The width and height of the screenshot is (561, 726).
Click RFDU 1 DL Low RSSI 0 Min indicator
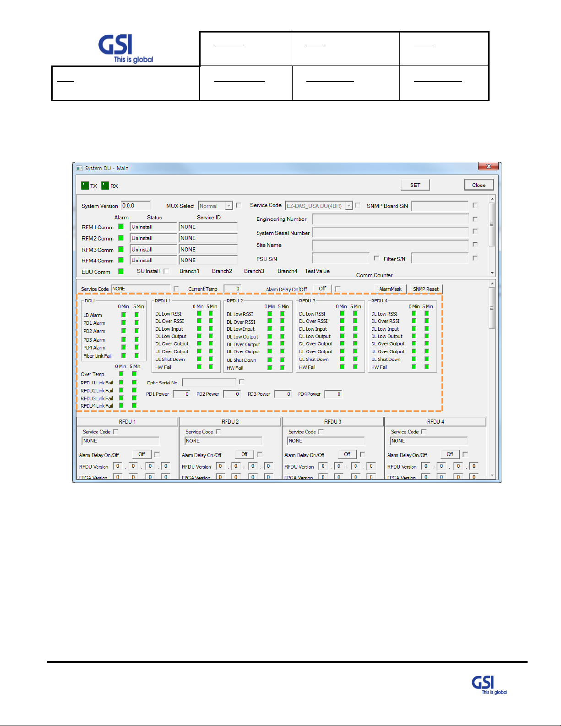[199, 313]
